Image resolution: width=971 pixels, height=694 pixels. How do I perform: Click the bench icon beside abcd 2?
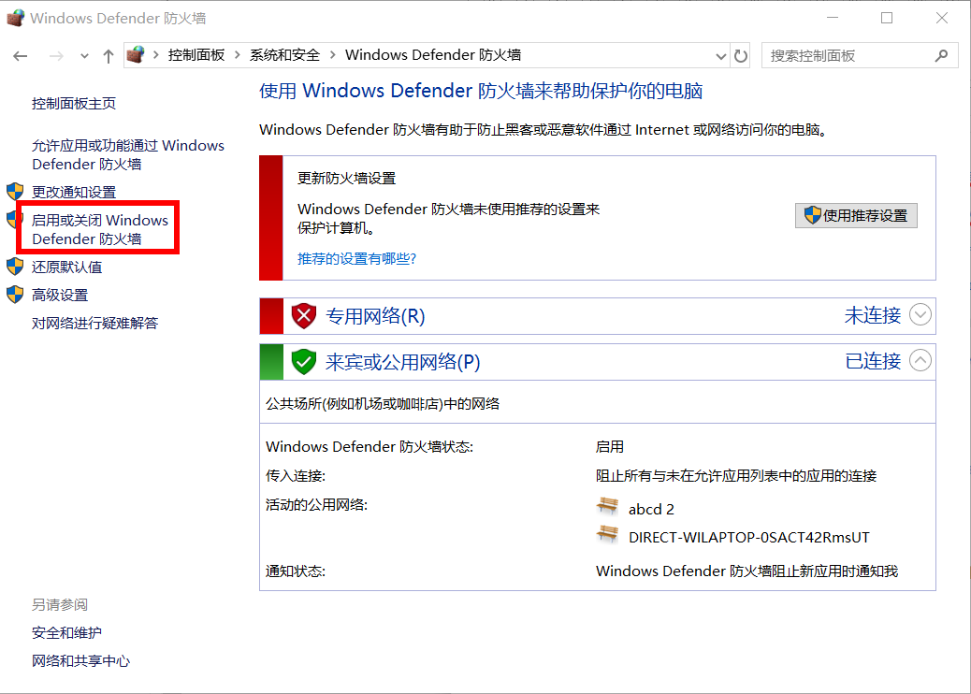tap(607, 506)
